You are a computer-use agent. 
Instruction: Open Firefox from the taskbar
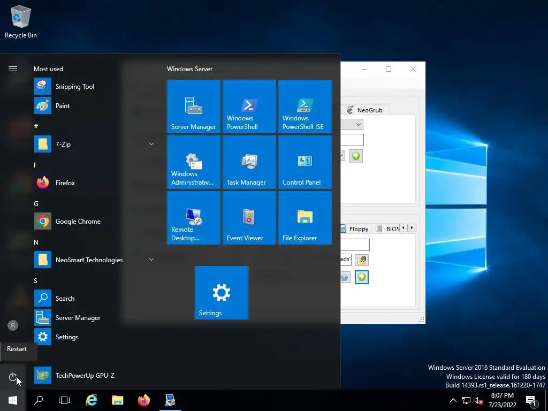pos(143,400)
